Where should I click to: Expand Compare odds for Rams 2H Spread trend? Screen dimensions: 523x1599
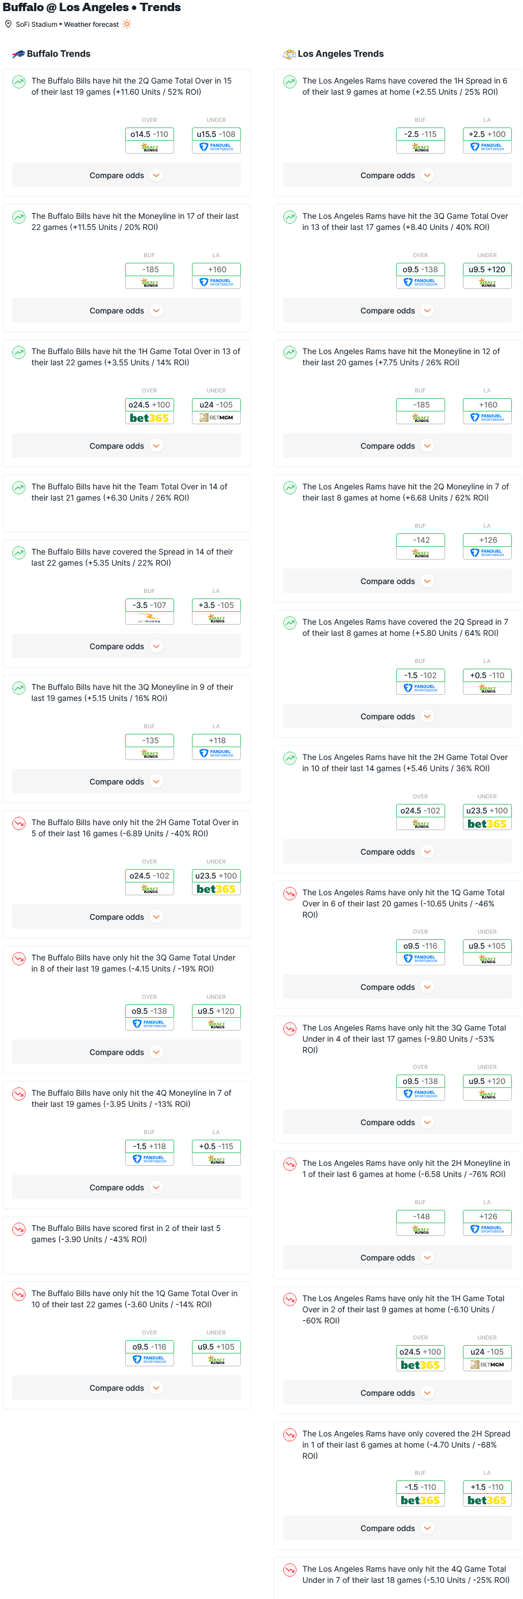coord(397,1528)
